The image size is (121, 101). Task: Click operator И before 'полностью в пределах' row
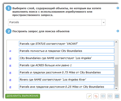(10, 51)
